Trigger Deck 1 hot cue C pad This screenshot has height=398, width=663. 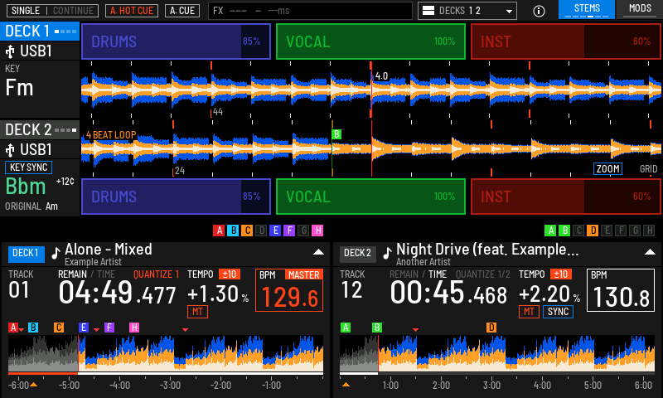point(247,231)
